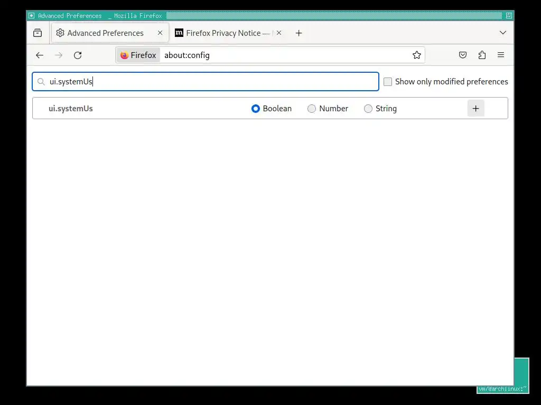Viewport: 541px width, 405px height.
Task: Open the Firefox application hamburger menu
Action: tap(501, 55)
